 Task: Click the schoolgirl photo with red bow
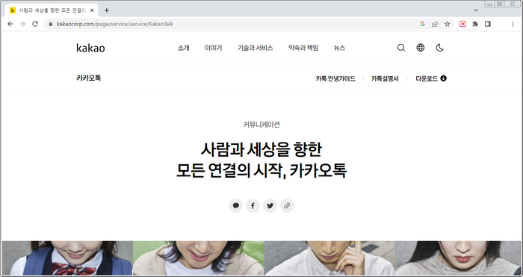coord(67,258)
